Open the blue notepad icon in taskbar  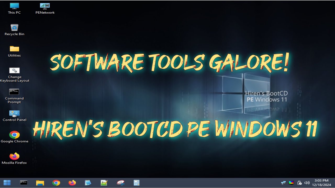click(88, 183)
